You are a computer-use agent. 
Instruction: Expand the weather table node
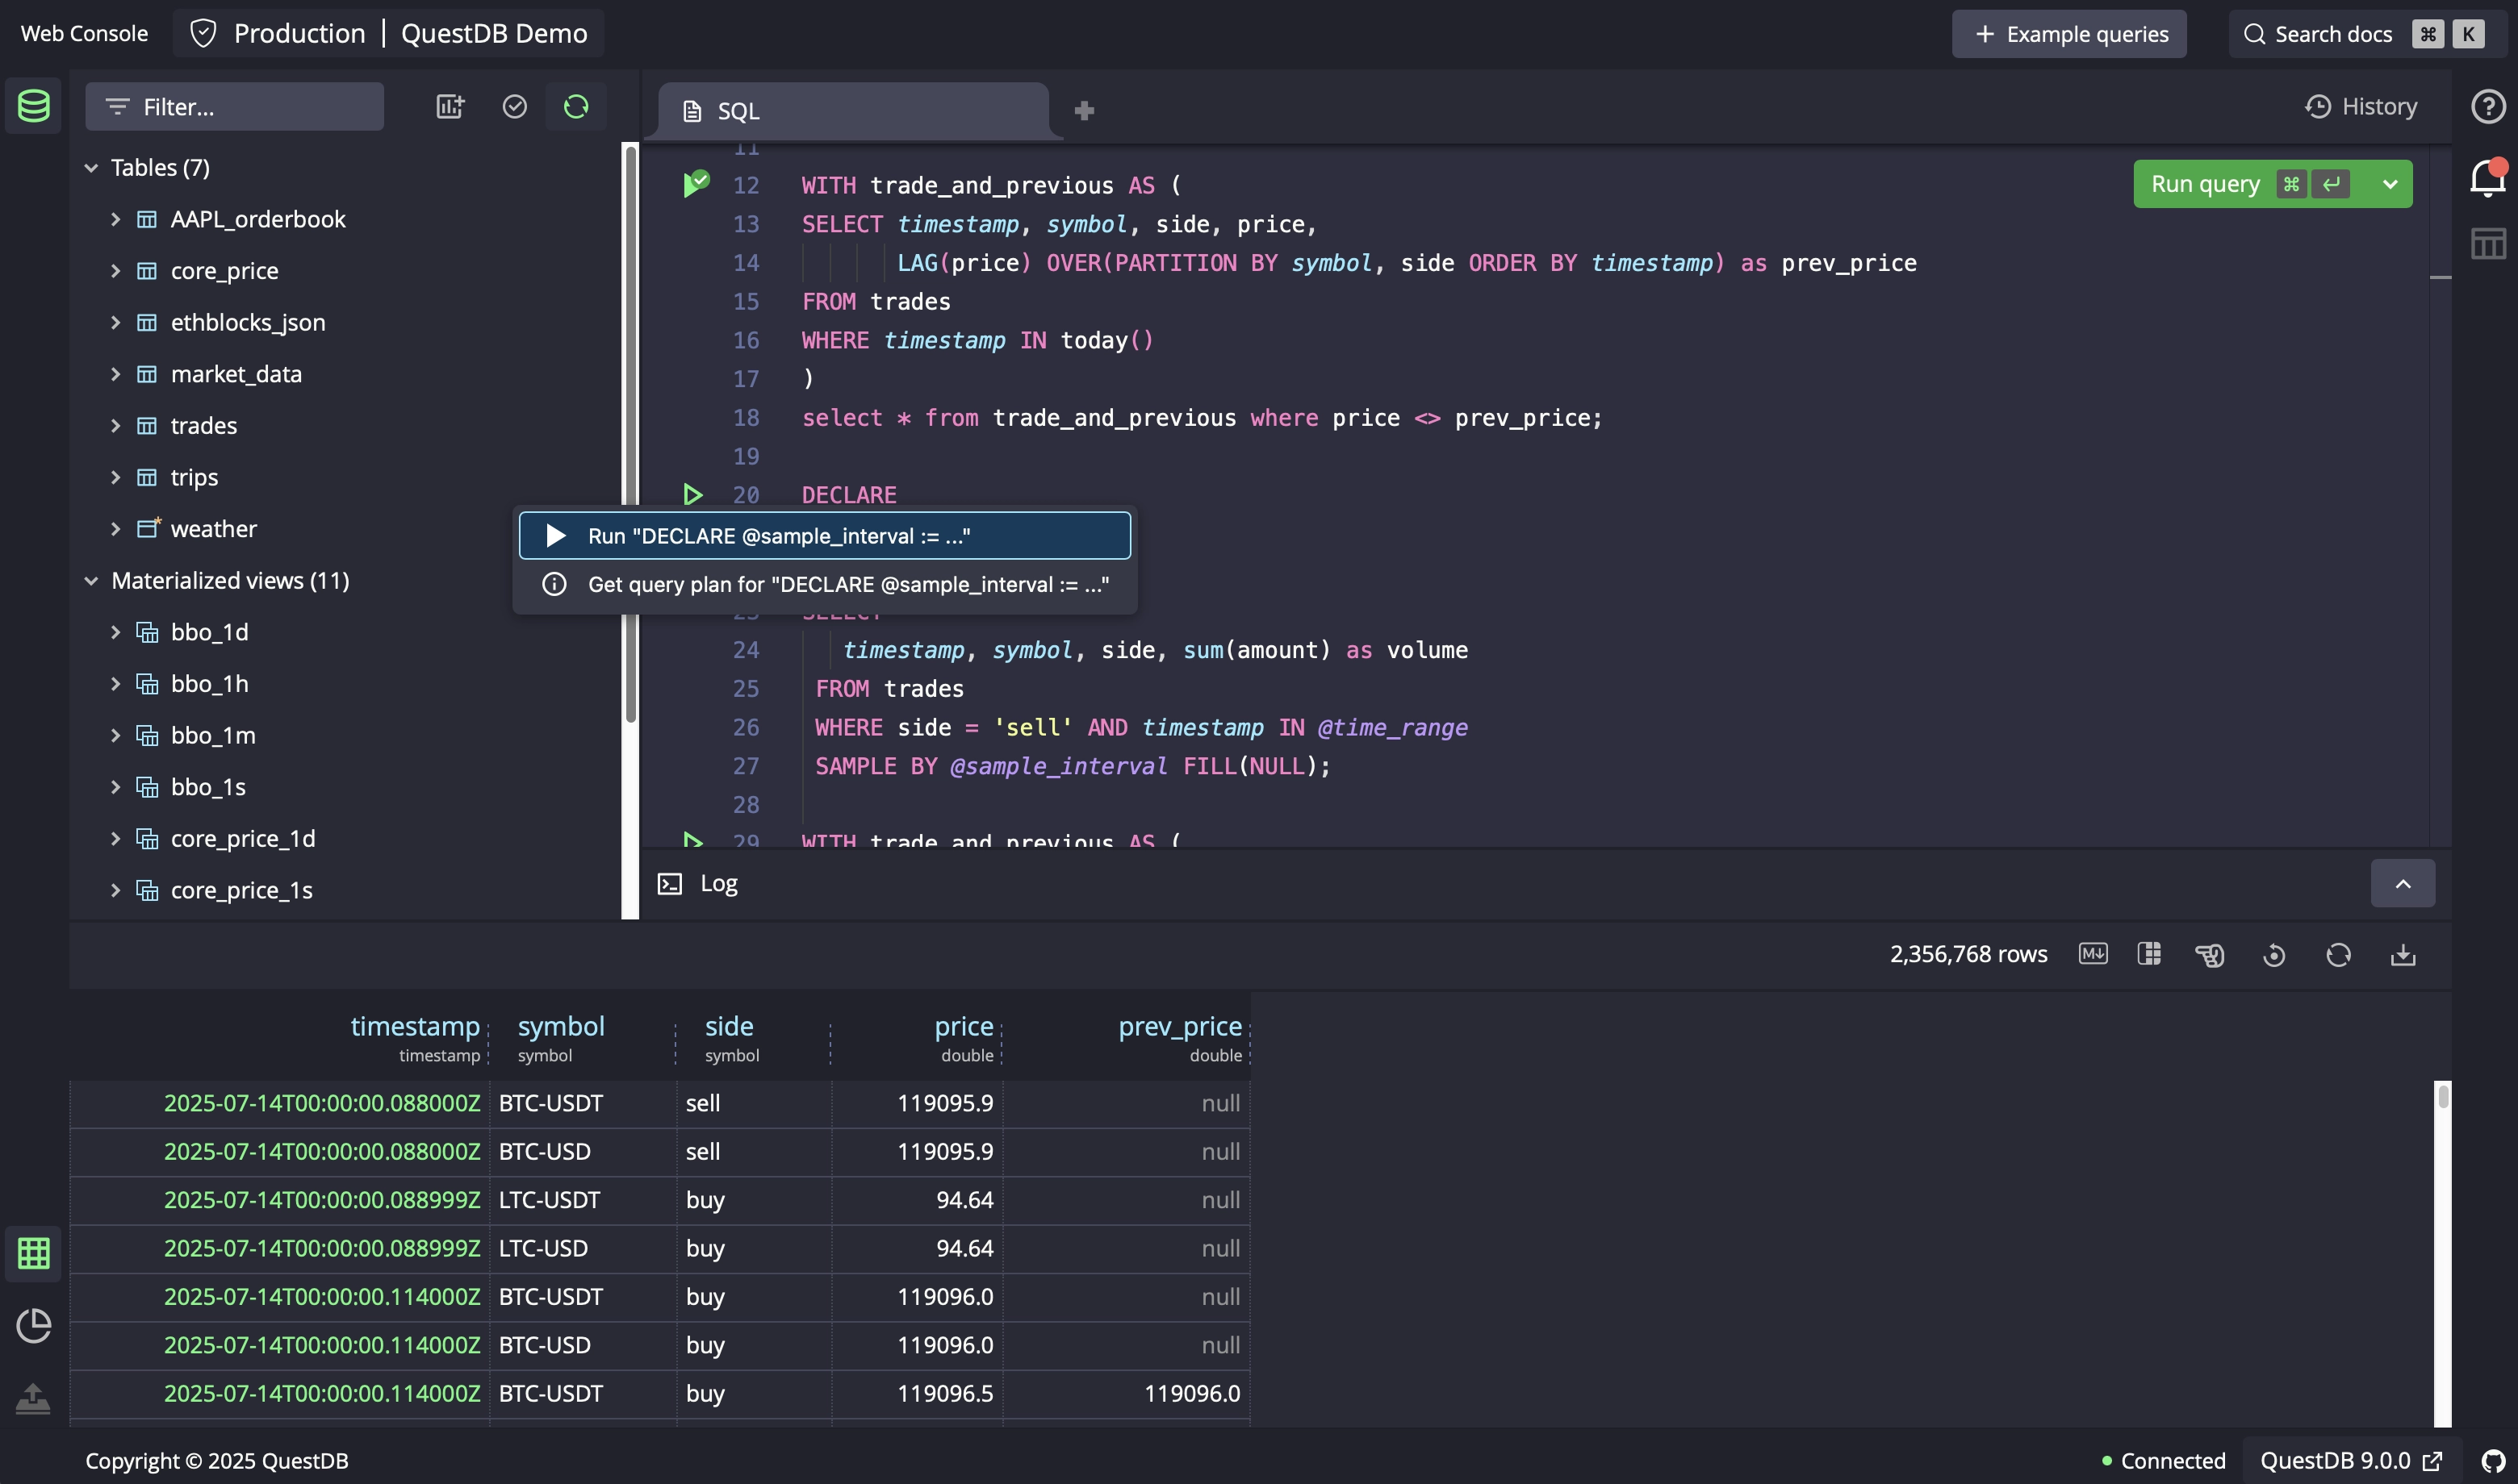point(115,529)
